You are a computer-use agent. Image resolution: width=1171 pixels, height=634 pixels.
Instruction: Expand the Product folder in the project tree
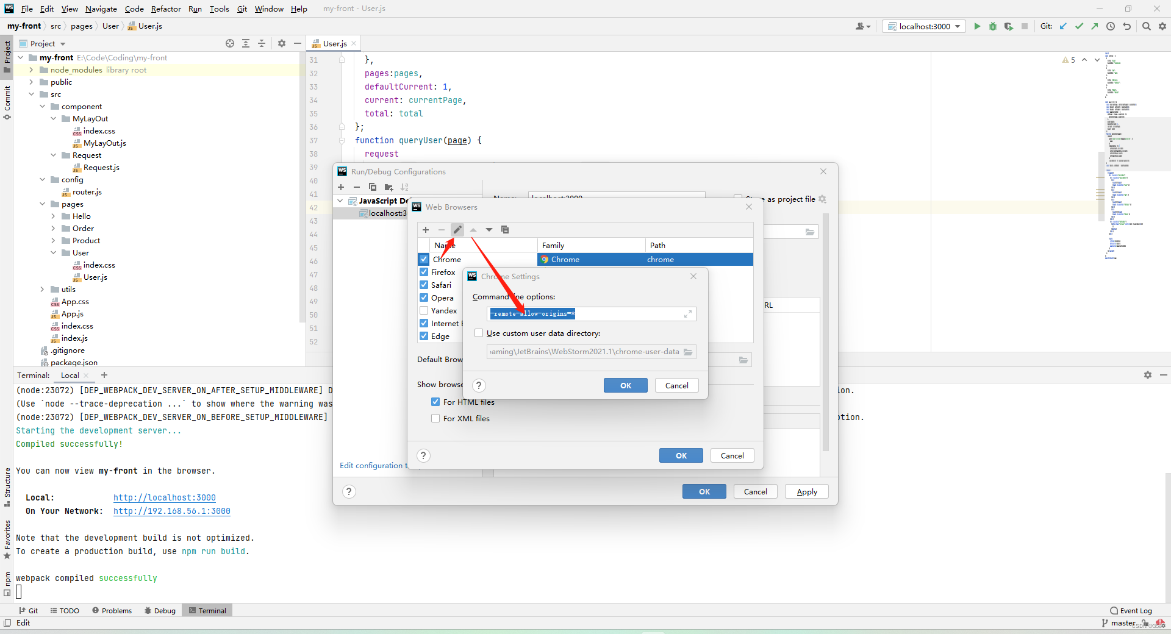pyautogui.click(x=54, y=240)
